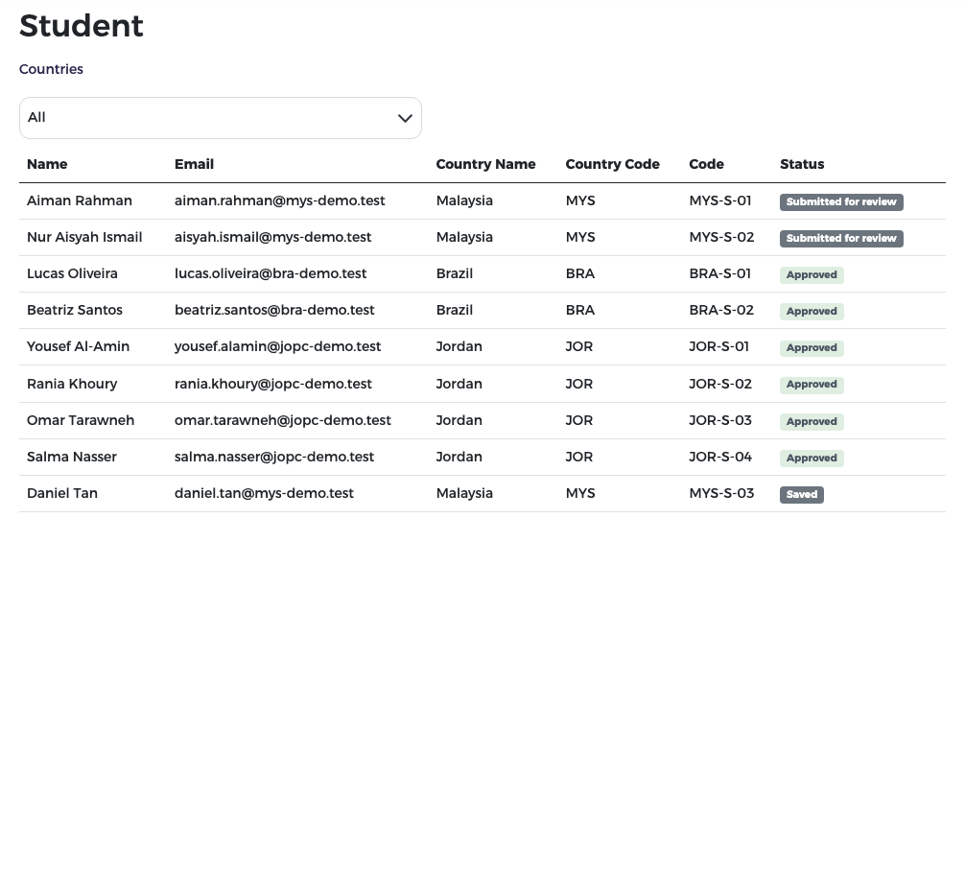Select the name Beatriz Santos

point(75,310)
